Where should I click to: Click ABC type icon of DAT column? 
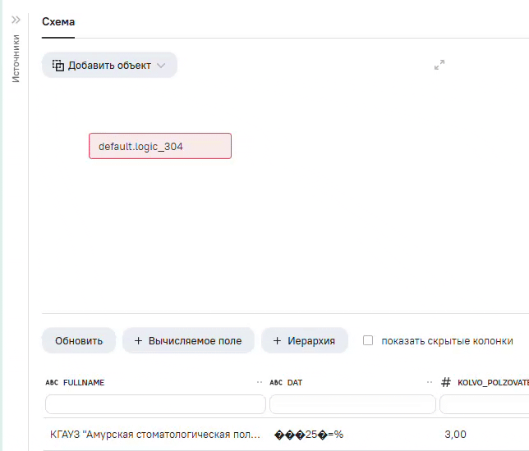(276, 383)
